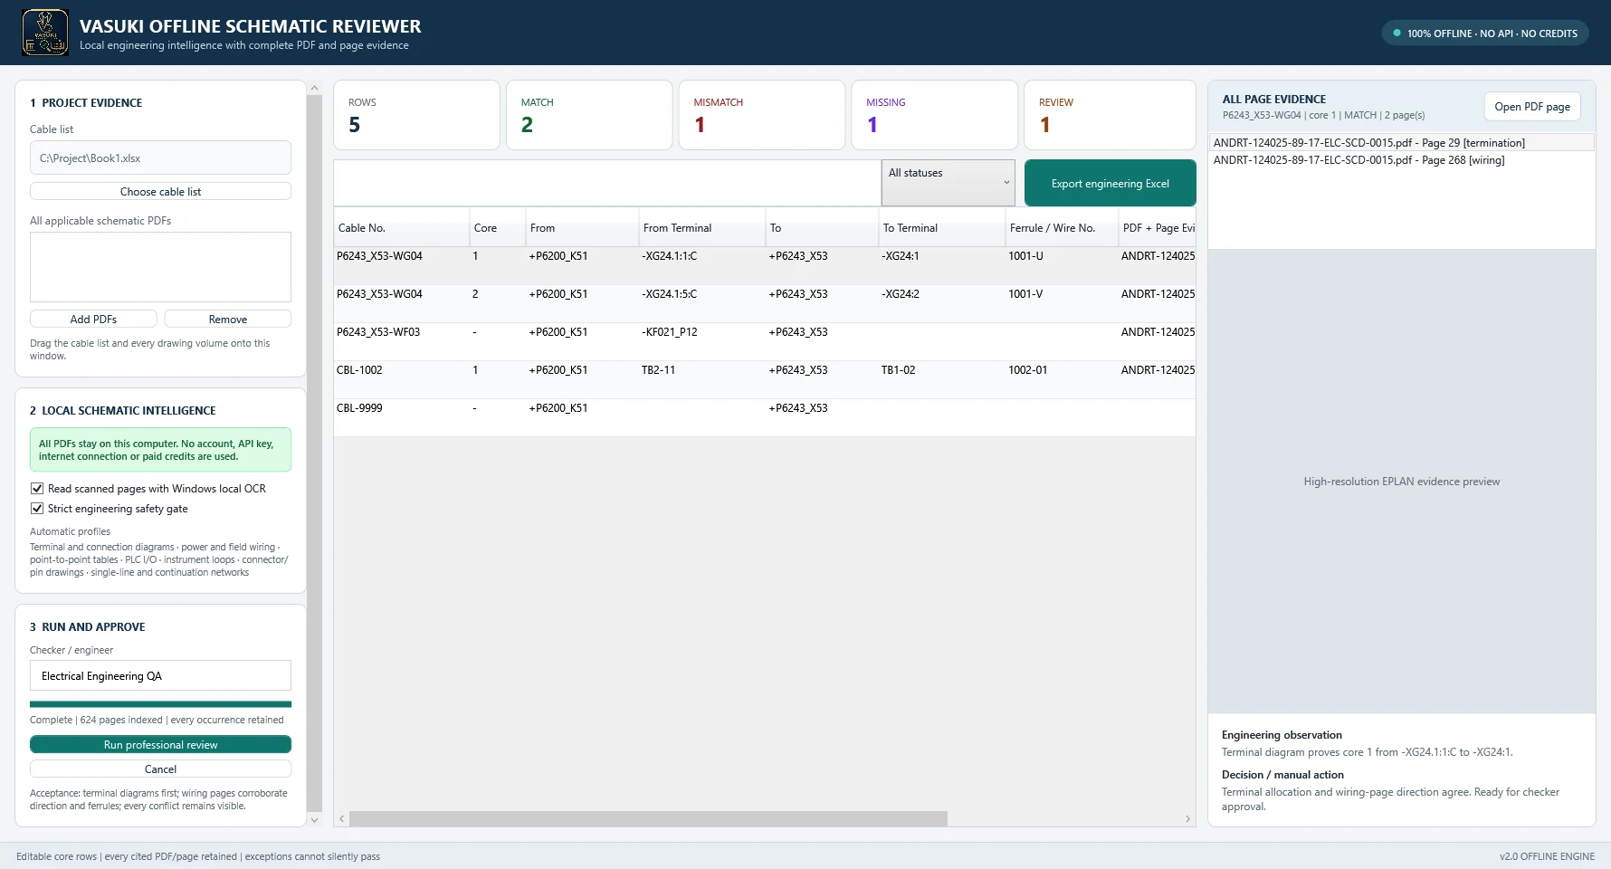This screenshot has height=869, width=1611.
Task: Sort by Core column header
Action: 498,227
